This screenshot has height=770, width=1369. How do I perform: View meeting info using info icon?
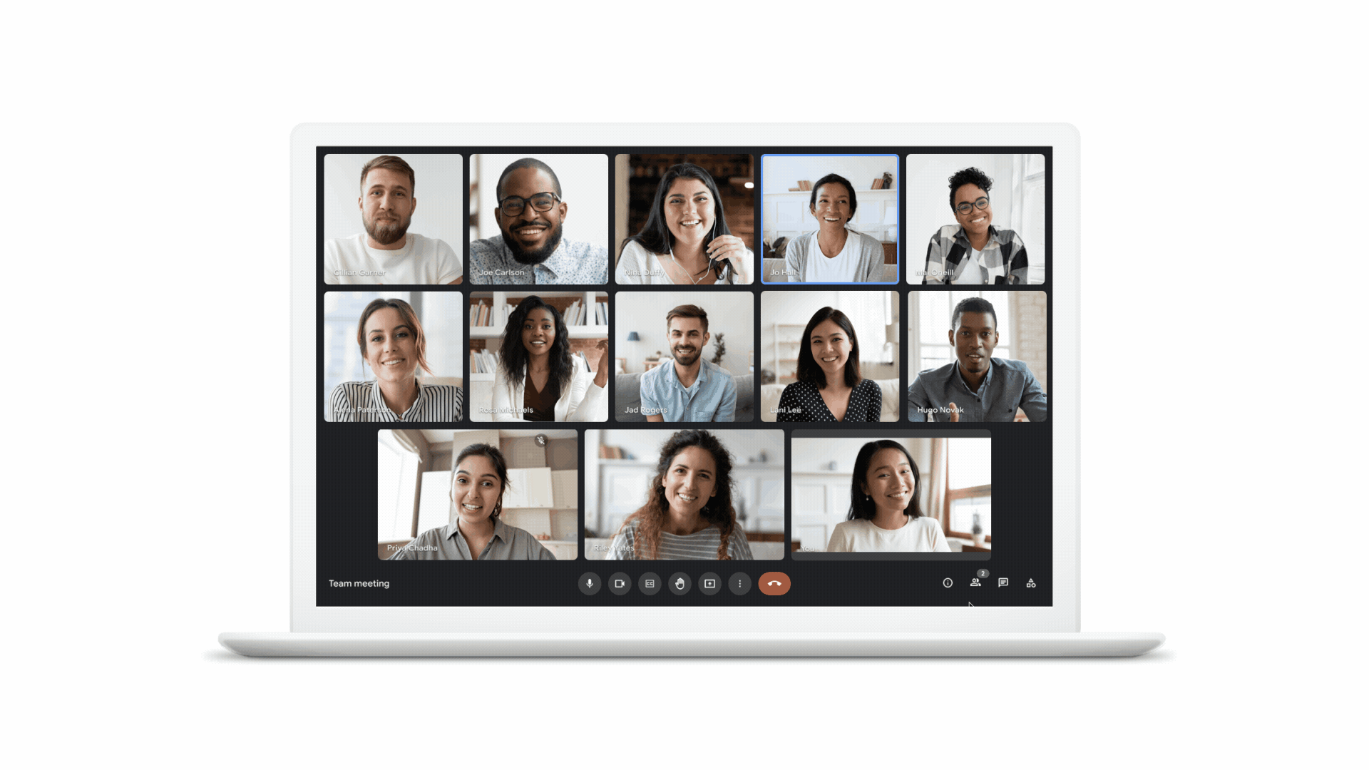(948, 583)
